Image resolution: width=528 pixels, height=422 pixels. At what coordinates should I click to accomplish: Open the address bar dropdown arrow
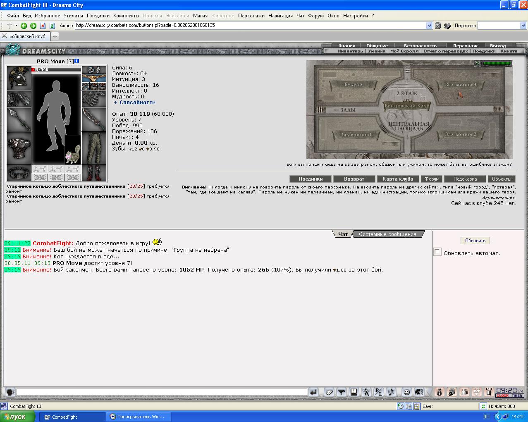[x=429, y=26]
